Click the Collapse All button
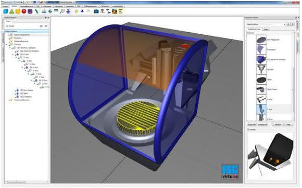Image resolution: width=302 pixels, height=188 pixels. click(x=262, y=125)
